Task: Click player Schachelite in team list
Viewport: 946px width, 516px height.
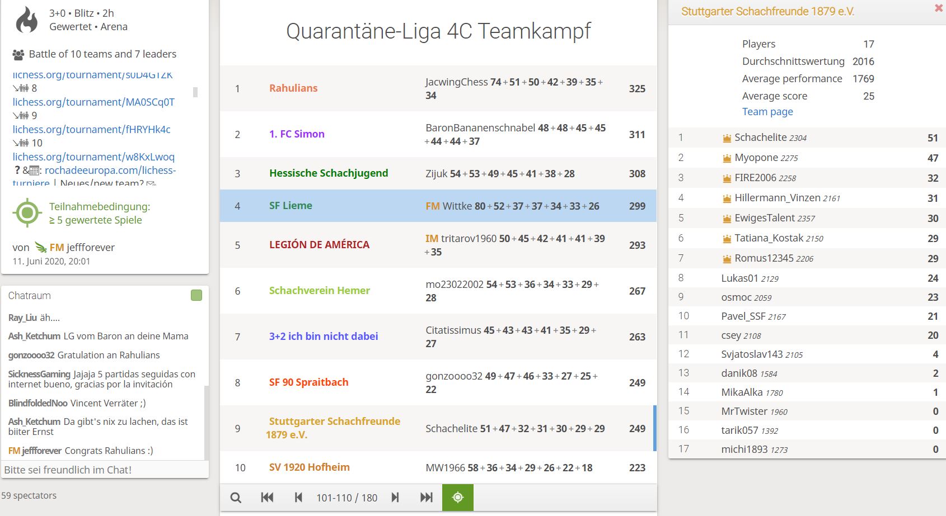Action: click(761, 138)
